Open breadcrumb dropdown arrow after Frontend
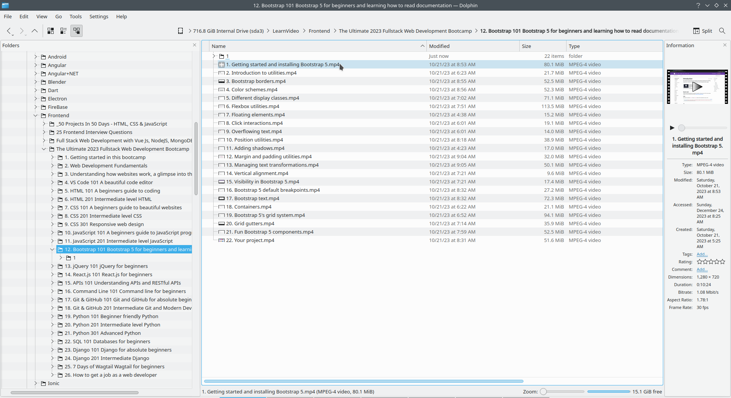The width and height of the screenshot is (731, 398). point(335,31)
